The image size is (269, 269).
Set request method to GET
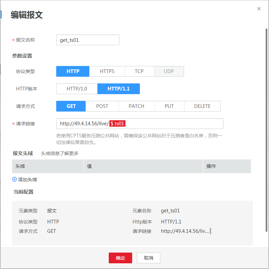pos(71,106)
